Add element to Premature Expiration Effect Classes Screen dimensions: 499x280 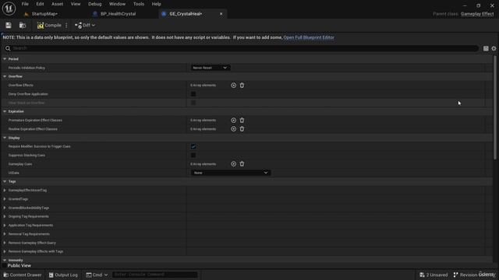tap(233, 121)
